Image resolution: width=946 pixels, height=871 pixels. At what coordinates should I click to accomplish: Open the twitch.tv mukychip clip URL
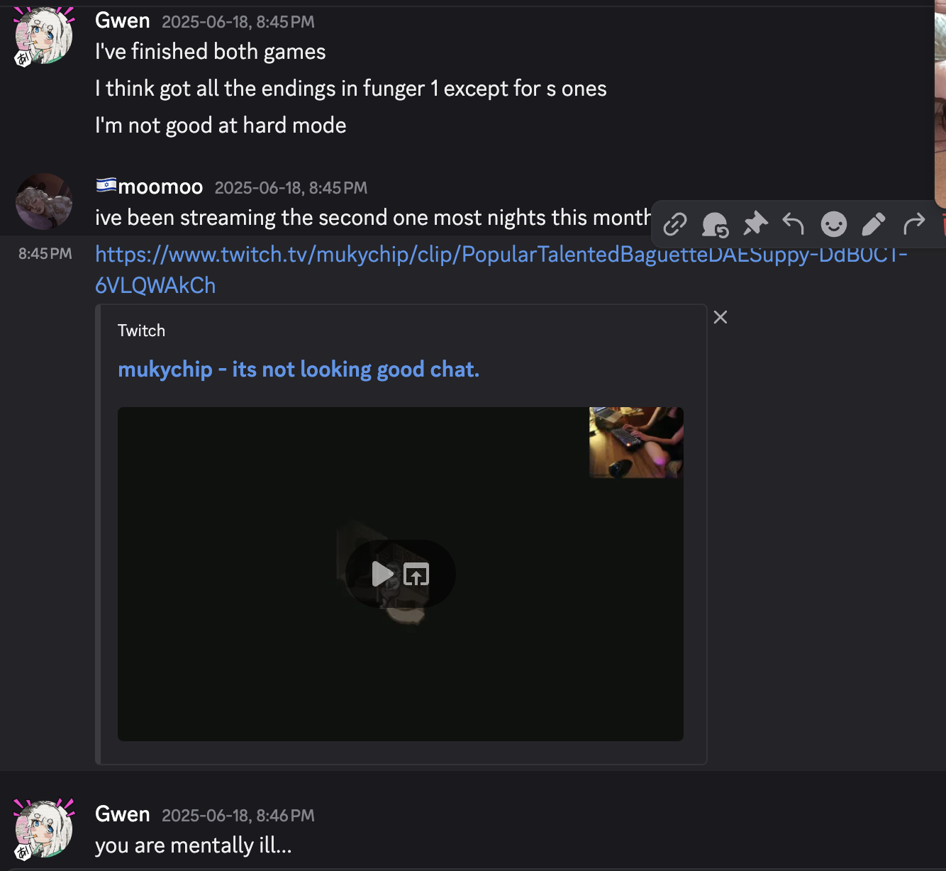point(501,270)
